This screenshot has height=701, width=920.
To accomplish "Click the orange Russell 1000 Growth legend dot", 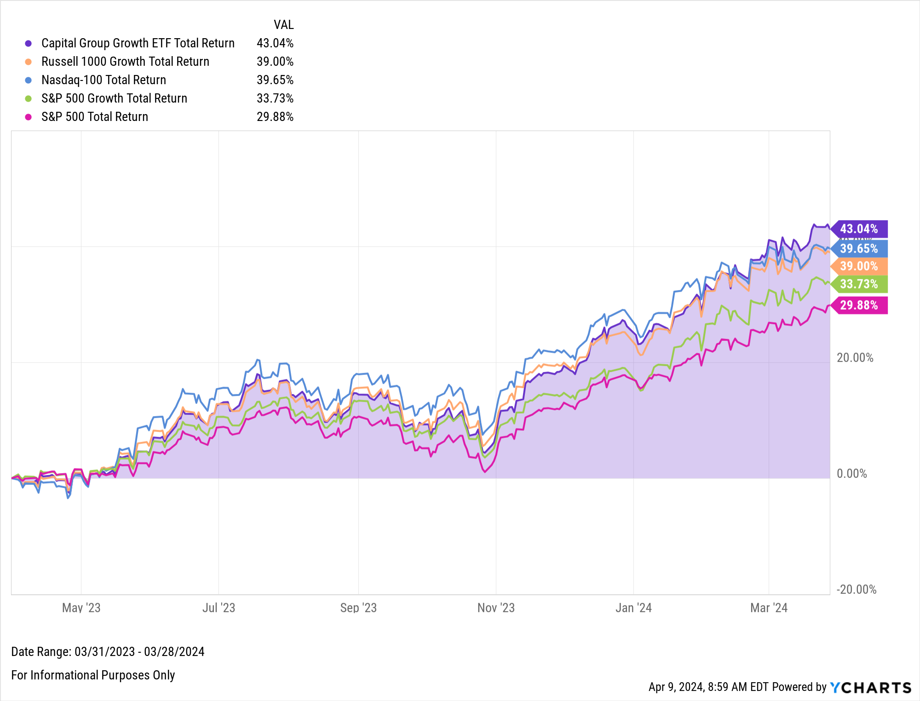I will click(29, 61).
